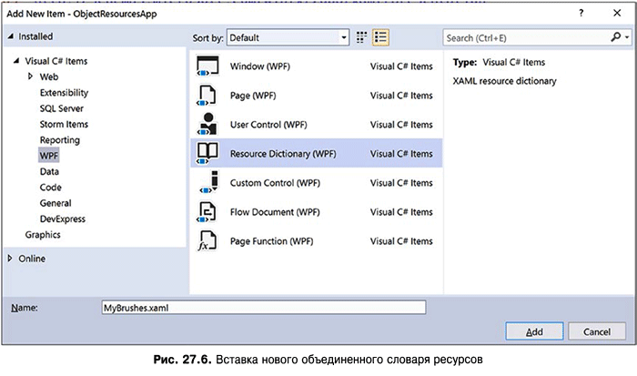
Task: Click the search magnifier icon
Action: tap(616, 37)
